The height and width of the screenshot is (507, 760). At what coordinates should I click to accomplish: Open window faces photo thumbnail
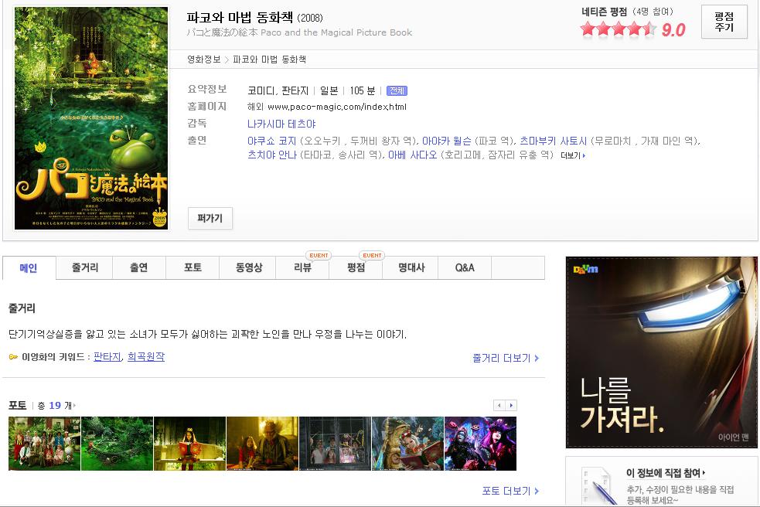click(x=335, y=444)
